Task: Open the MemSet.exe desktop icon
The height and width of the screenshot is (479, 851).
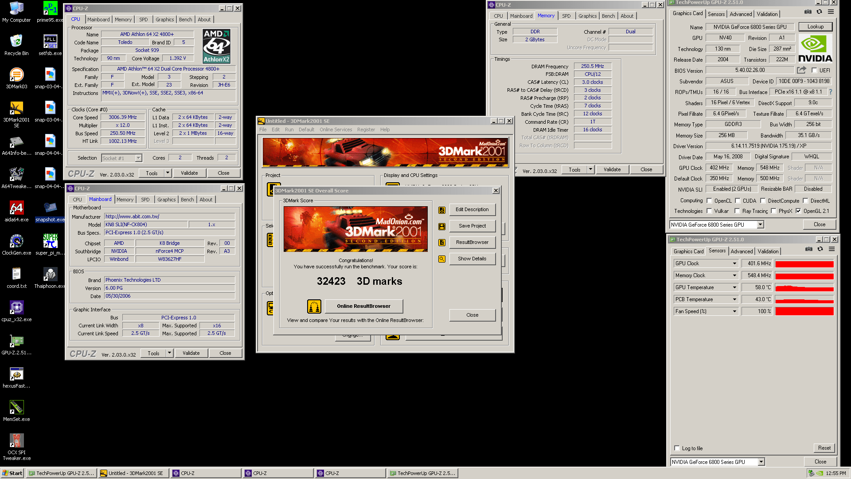Action: [16, 411]
